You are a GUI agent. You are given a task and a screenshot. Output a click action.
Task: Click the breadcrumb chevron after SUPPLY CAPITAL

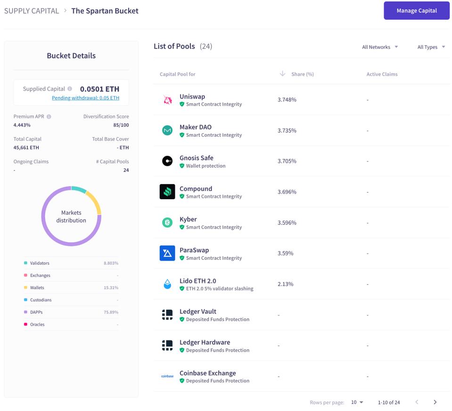pyautogui.click(x=66, y=11)
